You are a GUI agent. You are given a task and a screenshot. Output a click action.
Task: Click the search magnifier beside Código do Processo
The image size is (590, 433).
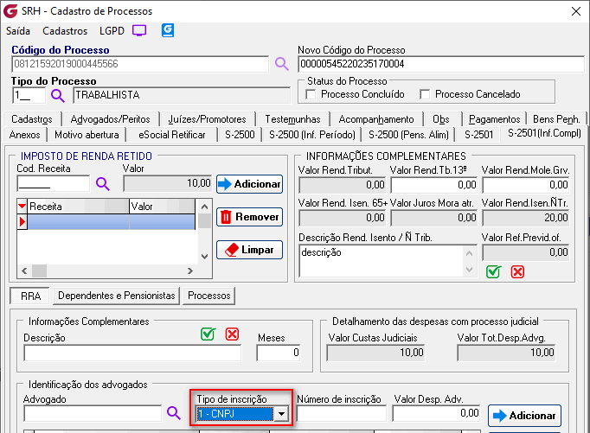point(281,64)
